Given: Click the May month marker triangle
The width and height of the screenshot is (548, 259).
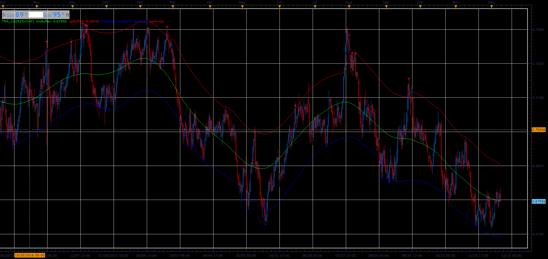Looking at the screenshot, I should (x=242, y=7).
